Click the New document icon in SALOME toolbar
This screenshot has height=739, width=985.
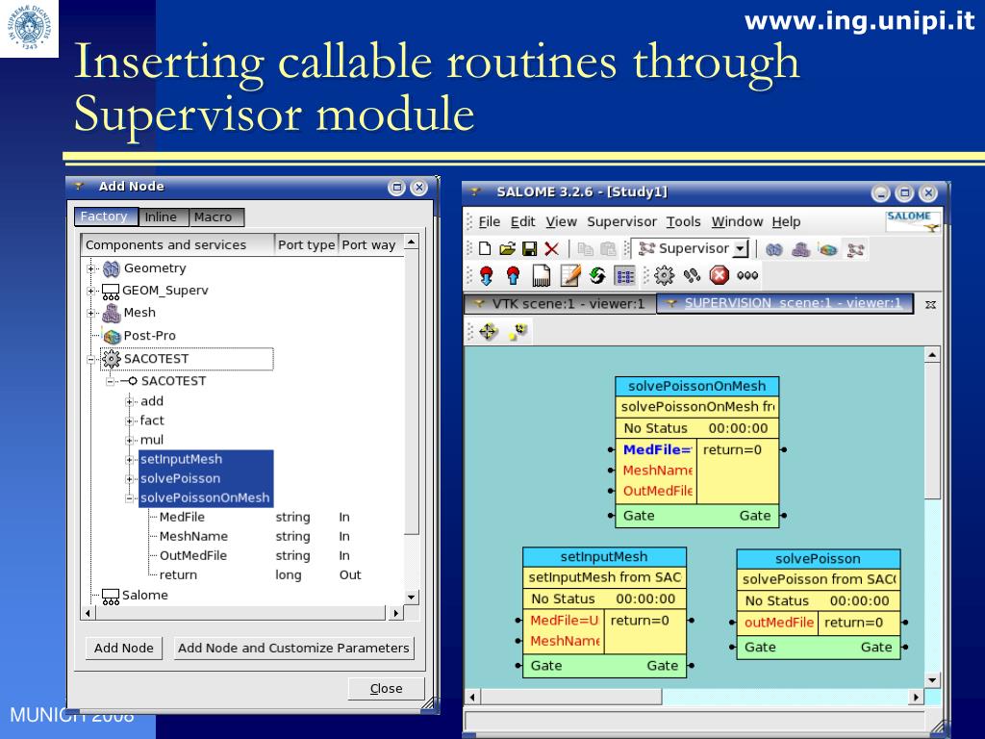click(485, 249)
